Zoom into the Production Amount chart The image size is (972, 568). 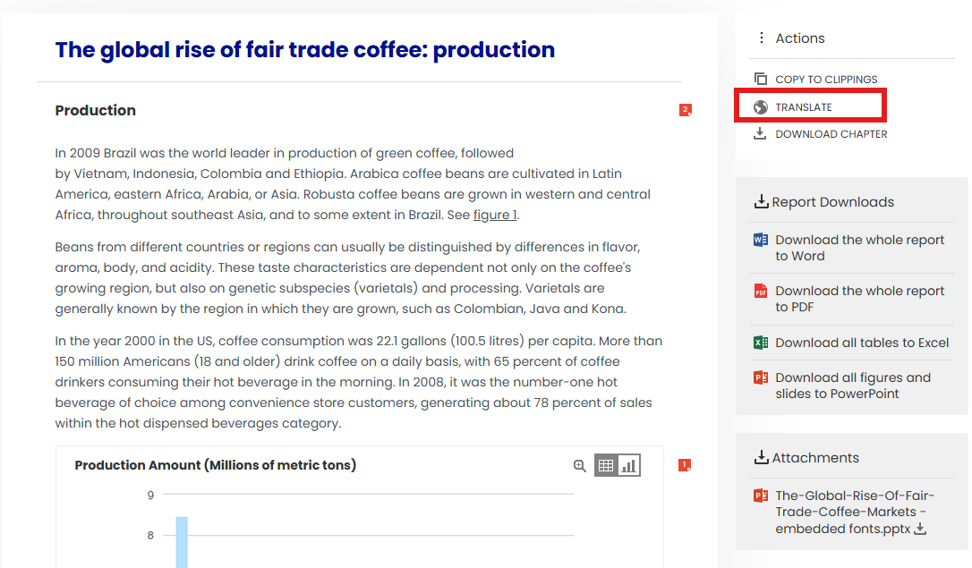click(580, 465)
